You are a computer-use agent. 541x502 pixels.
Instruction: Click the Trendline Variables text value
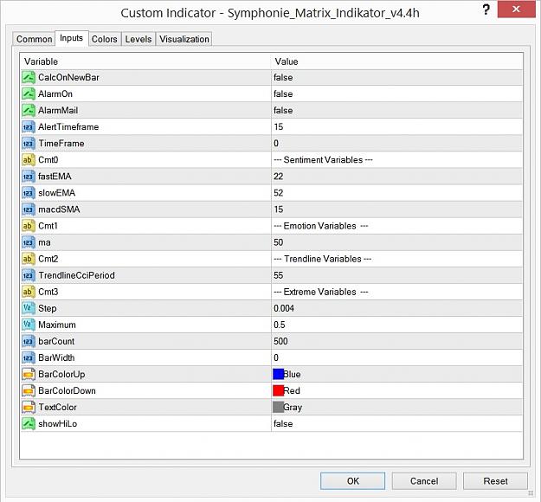(322, 259)
